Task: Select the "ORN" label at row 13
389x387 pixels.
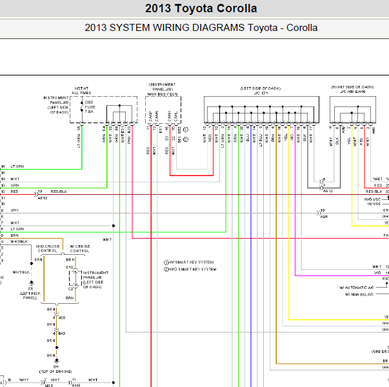Action: pyautogui.click(x=15, y=185)
